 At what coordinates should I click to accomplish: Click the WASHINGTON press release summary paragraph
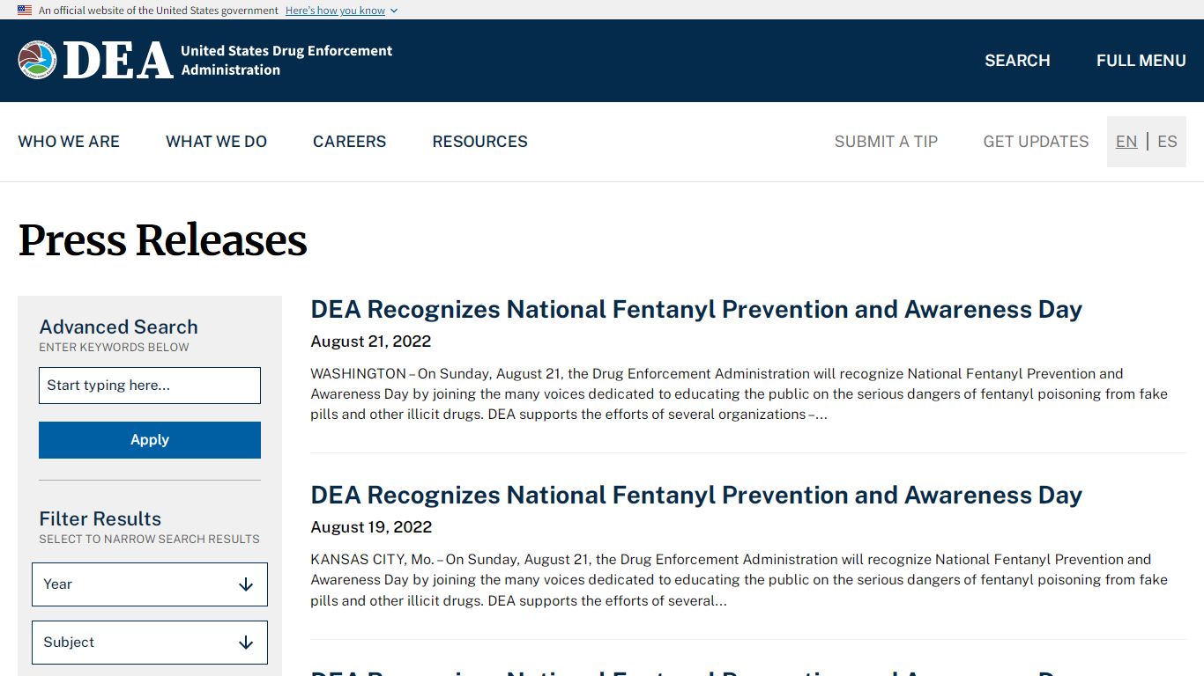click(x=739, y=393)
